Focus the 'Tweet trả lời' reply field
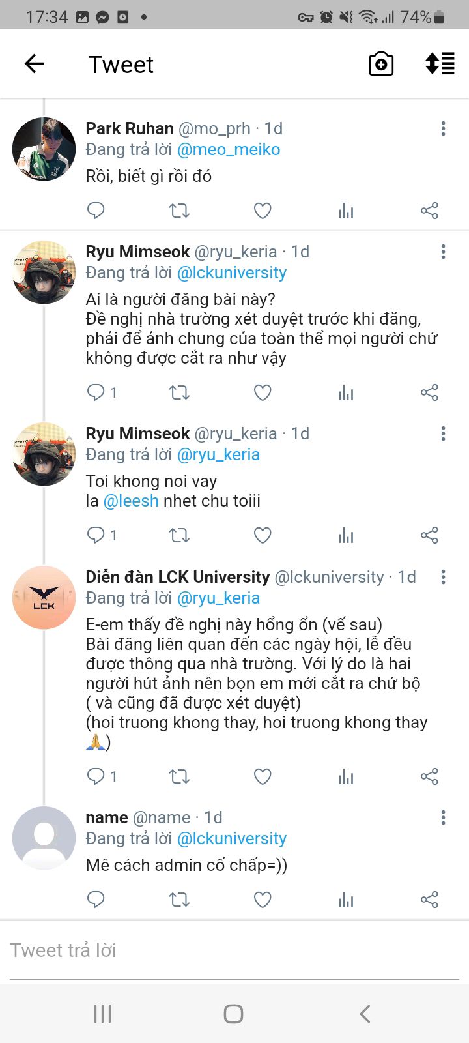The image size is (469, 1043). click(x=234, y=950)
